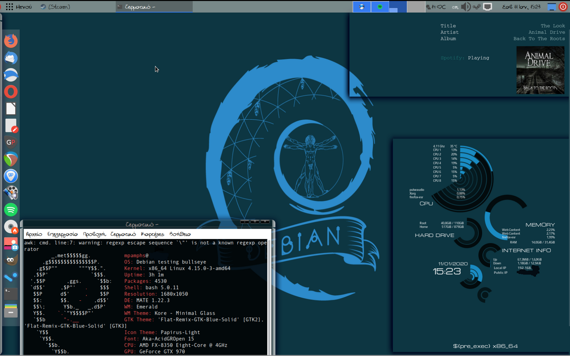Select the Τερματικό taskbar window button
This screenshot has height=356, width=570.
[x=154, y=7]
